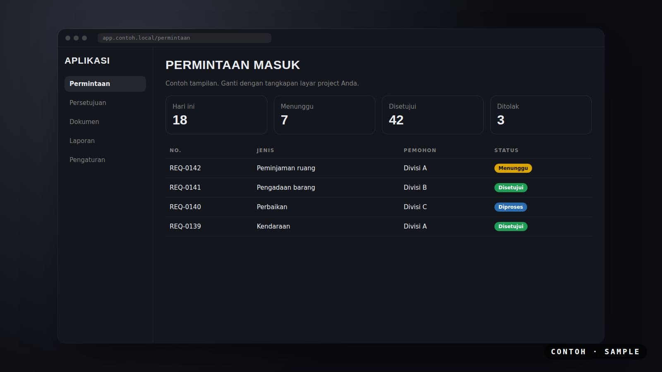This screenshot has height=372, width=662.
Task: Select request number REQ-0140
Action: point(185,207)
